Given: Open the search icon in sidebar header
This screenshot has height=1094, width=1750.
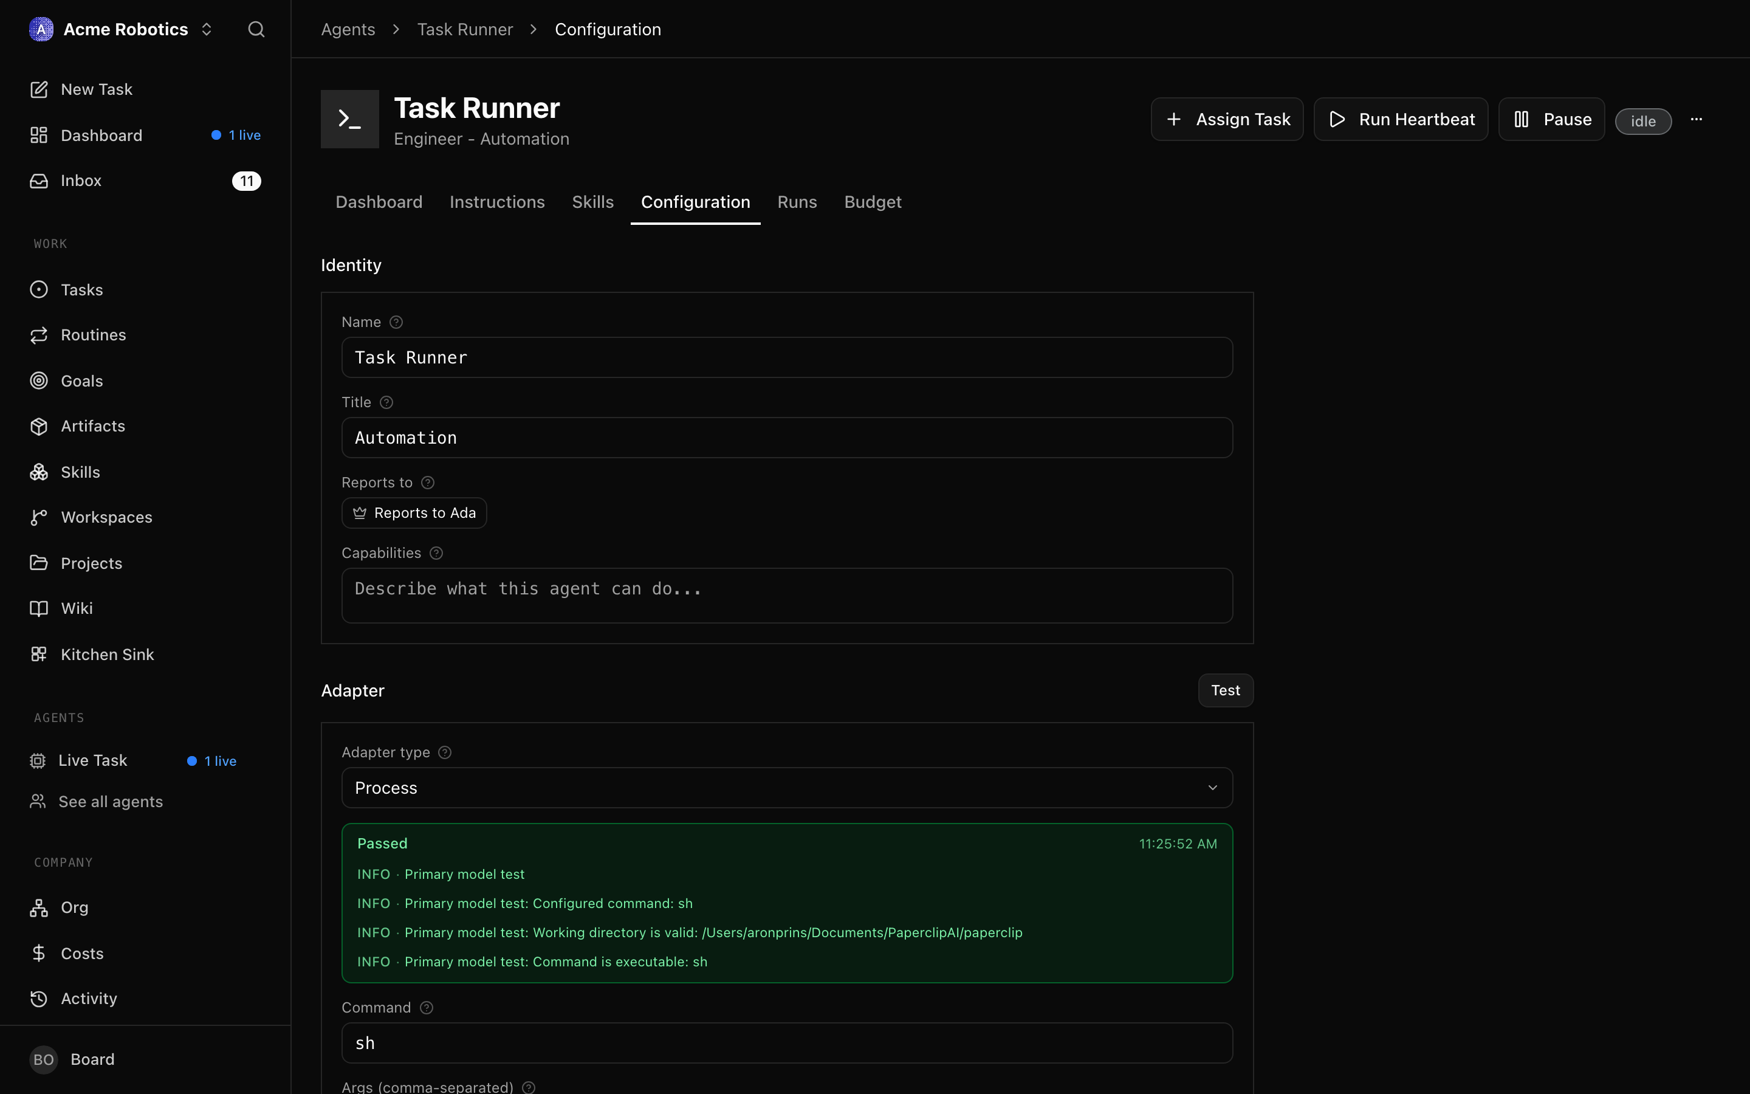Looking at the screenshot, I should pyautogui.click(x=256, y=29).
